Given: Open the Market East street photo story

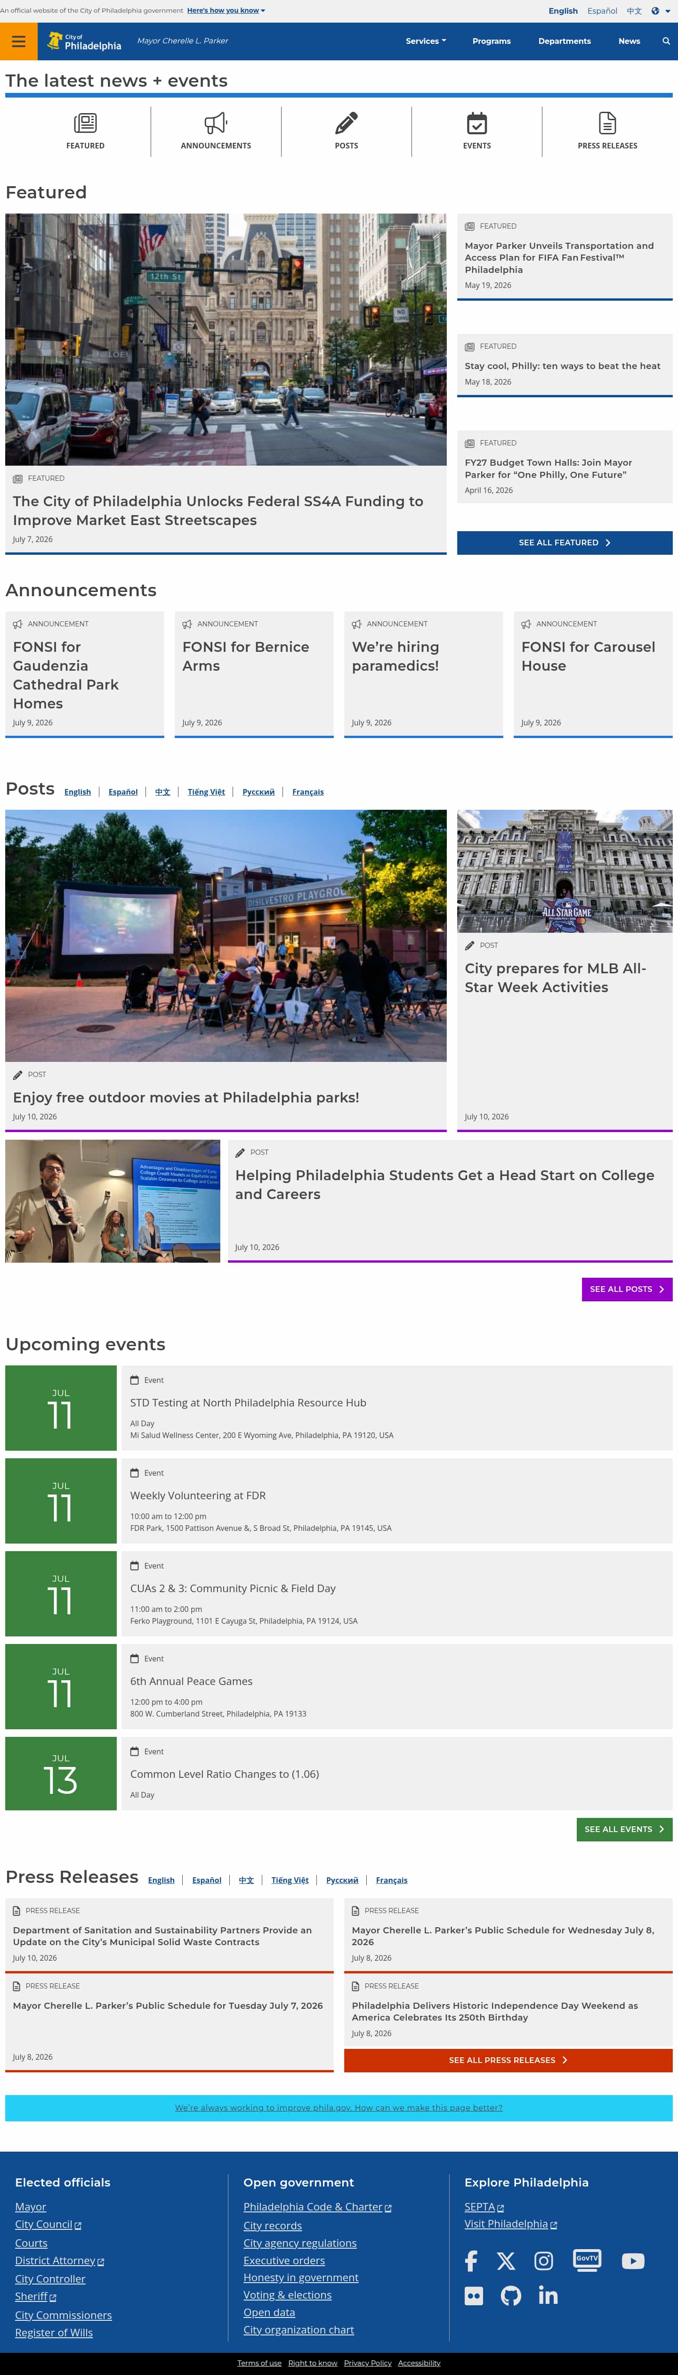Looking at the screenshot, I should point(226,339).
